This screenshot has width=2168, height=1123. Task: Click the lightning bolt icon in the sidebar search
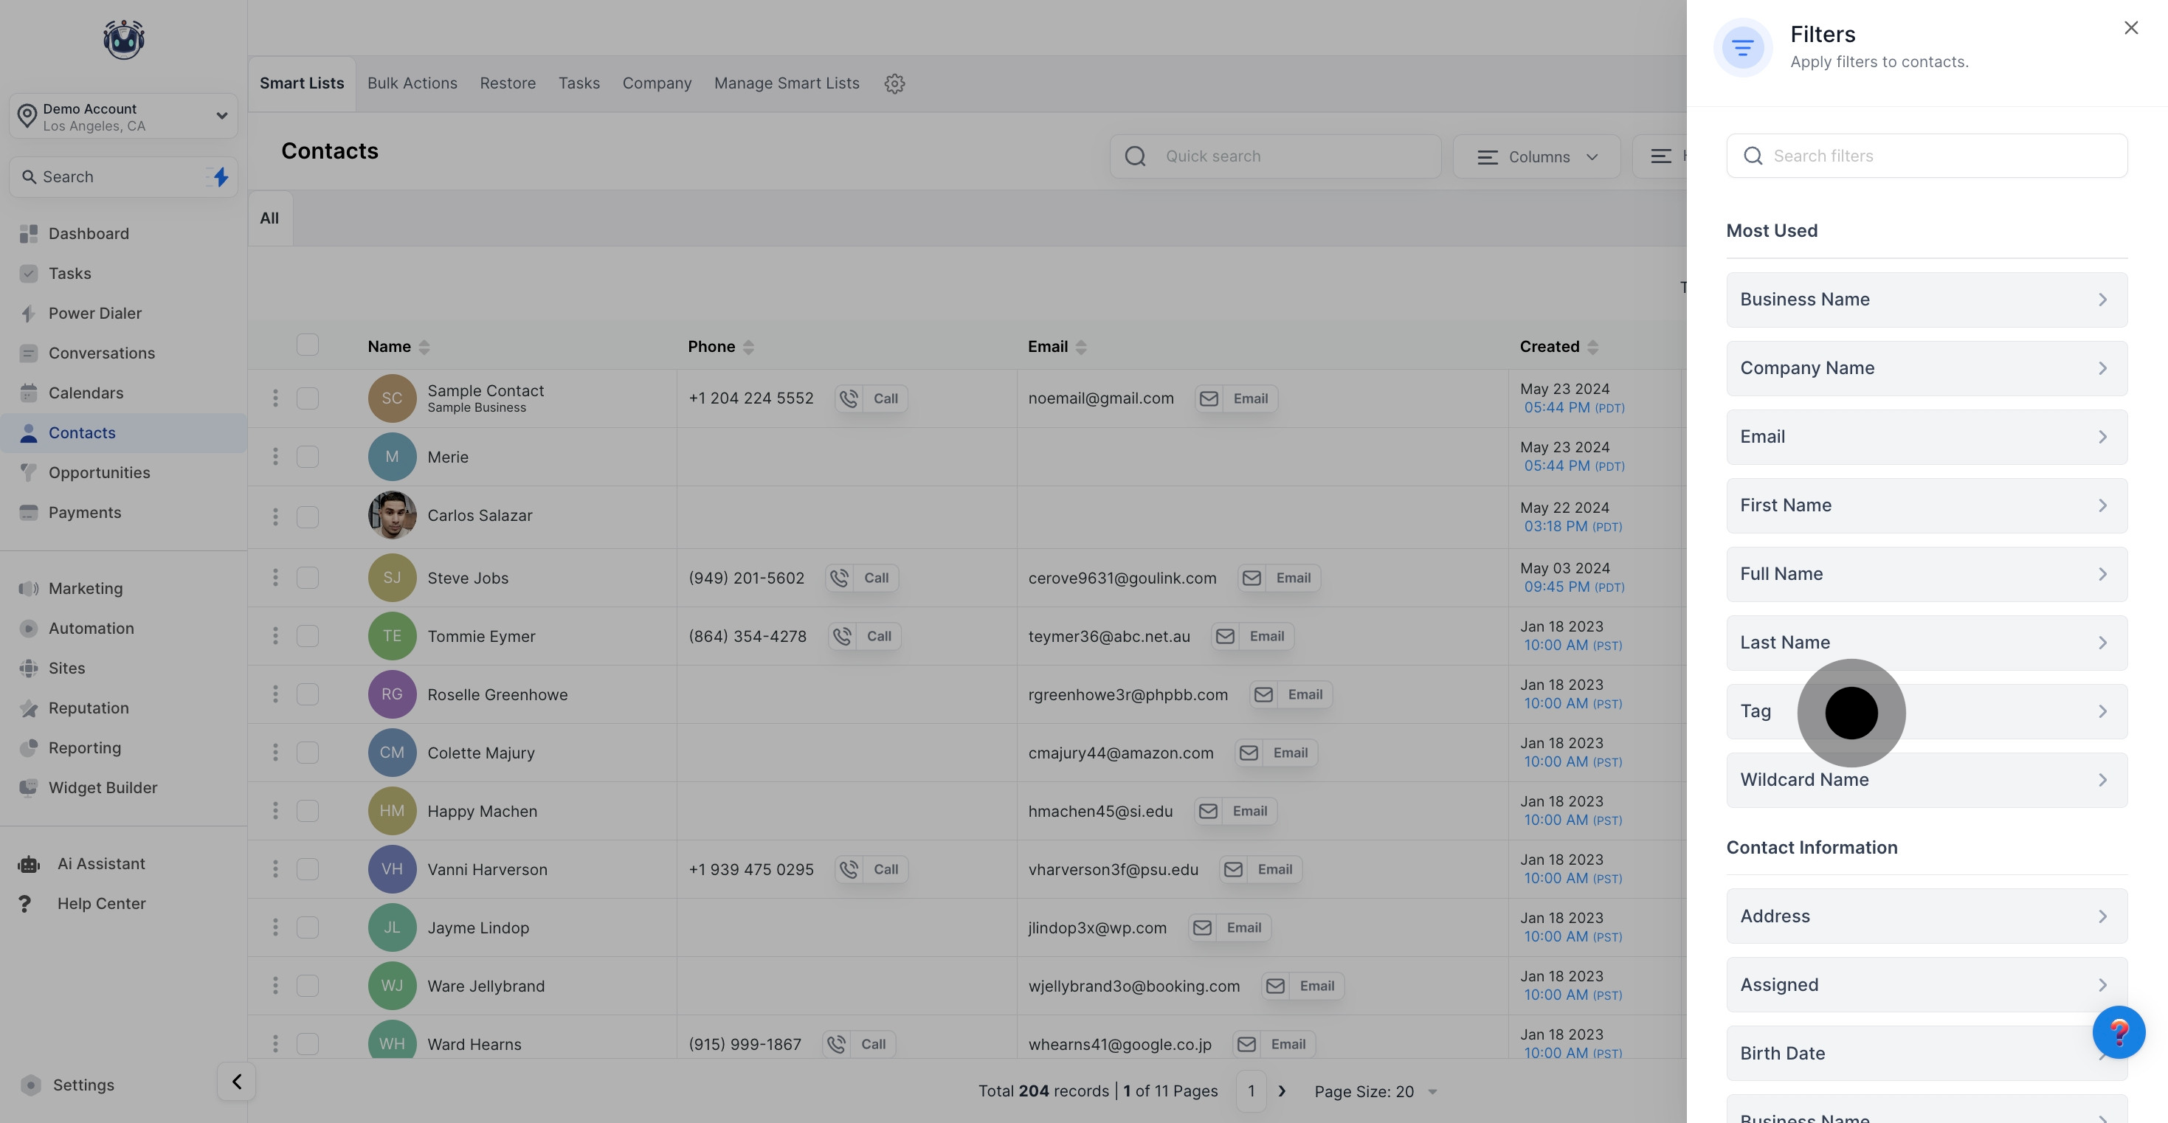[x=221, y=177]
